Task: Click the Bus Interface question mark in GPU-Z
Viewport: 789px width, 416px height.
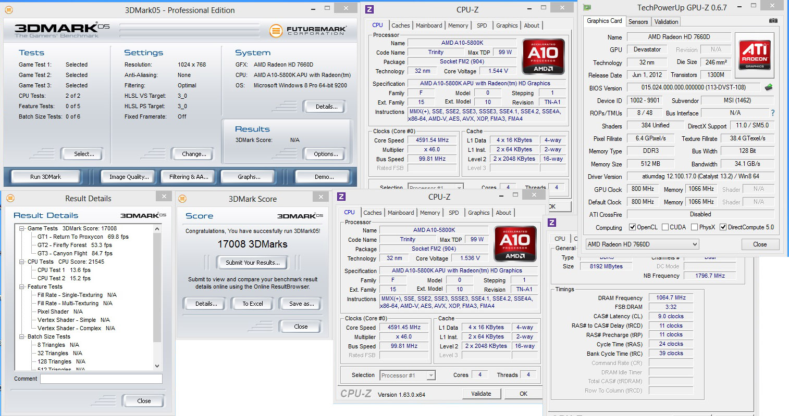Action: 772,113
